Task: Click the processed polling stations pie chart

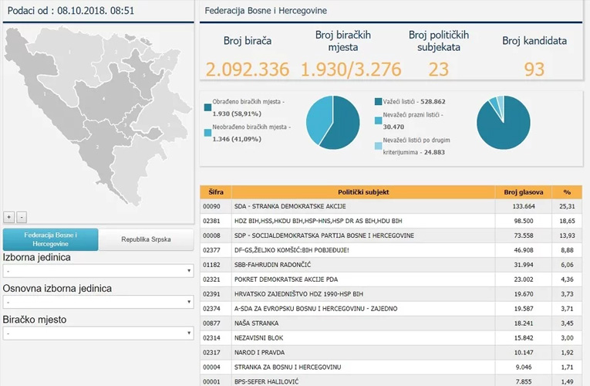Action: pyautogui.click(x=332, y=123)
